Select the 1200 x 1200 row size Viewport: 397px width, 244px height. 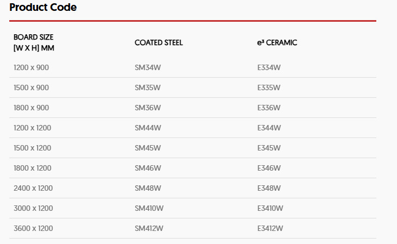32,128
